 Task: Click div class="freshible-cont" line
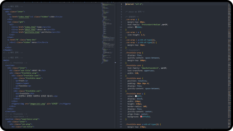(26, 76)
